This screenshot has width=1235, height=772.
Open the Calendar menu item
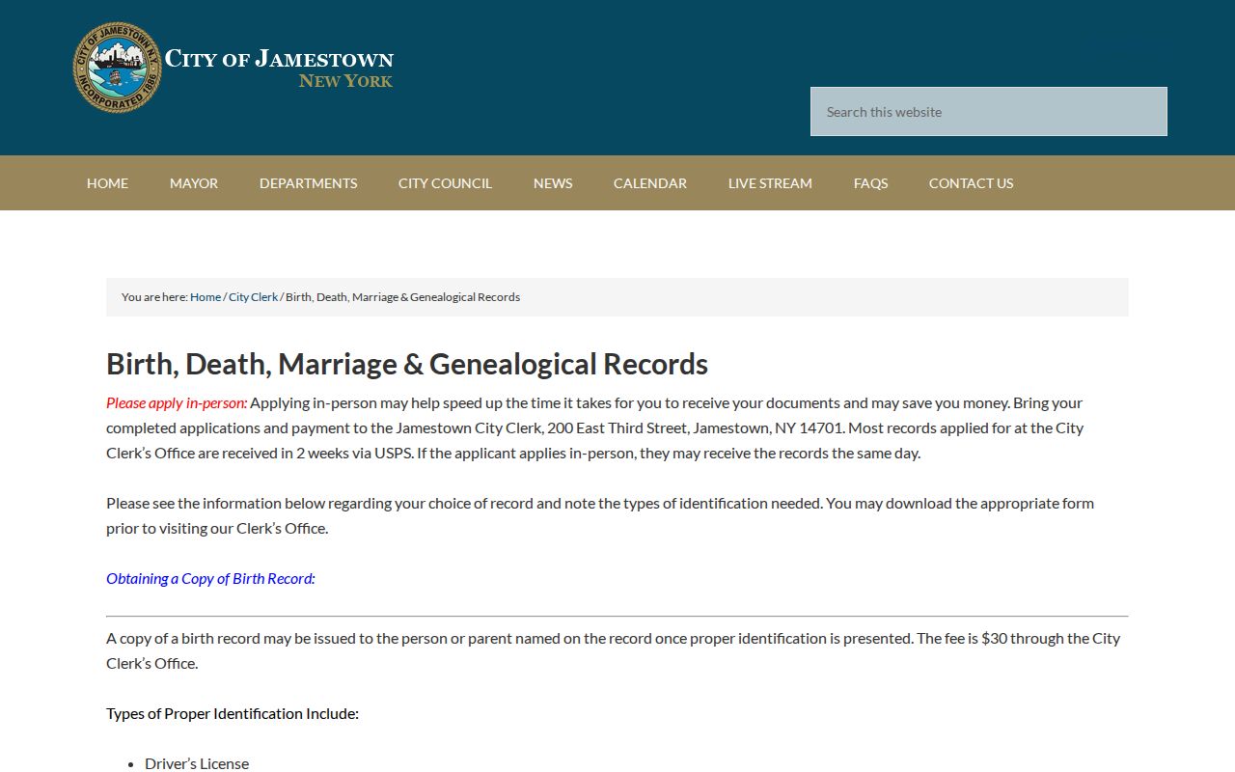pos(650,183)
